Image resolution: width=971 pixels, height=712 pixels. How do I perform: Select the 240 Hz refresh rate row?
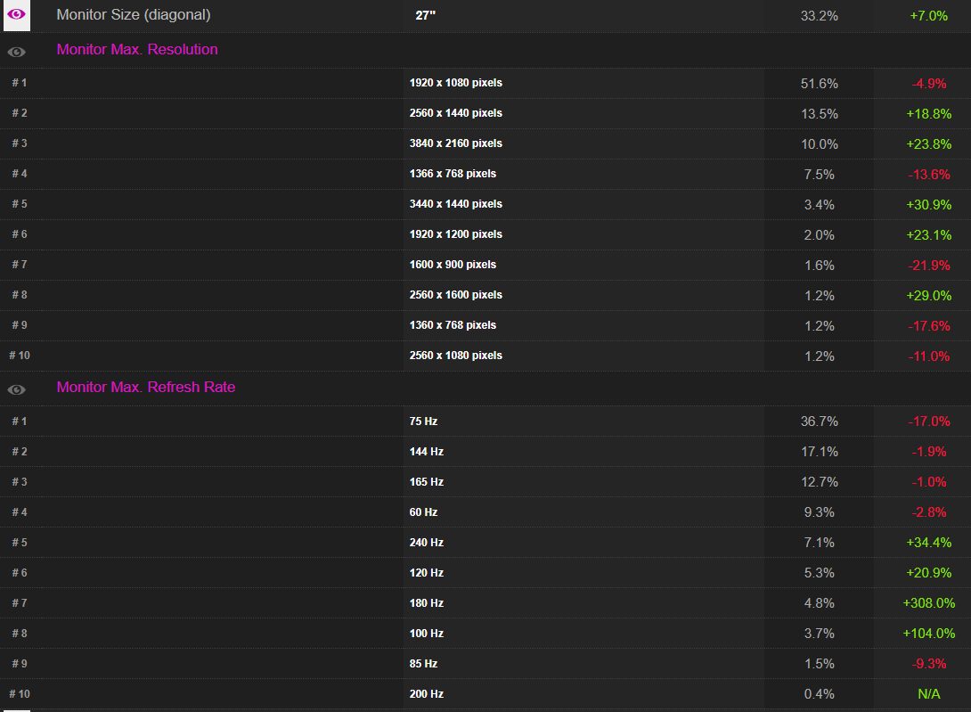(x=485, y=543)
